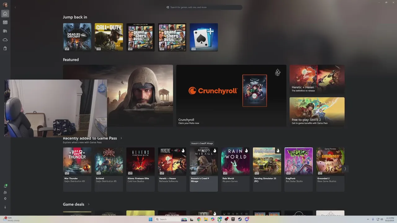Open Dead by Daylight in Jump back in
The width and height of the screenshot is (397, 223).
77,37
